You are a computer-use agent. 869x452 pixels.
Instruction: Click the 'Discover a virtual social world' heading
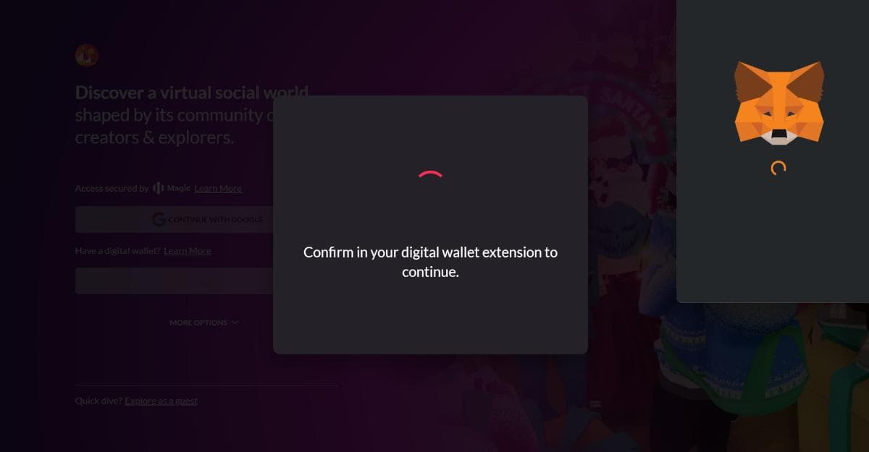pos(192,93)
